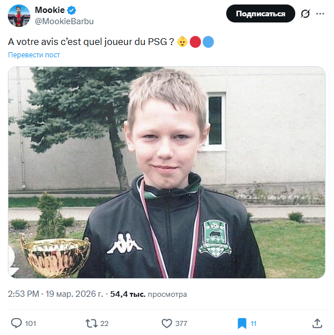Click the repost arrows icon
The height and width of the screenshot is (335, 334).
click(91, 323)
